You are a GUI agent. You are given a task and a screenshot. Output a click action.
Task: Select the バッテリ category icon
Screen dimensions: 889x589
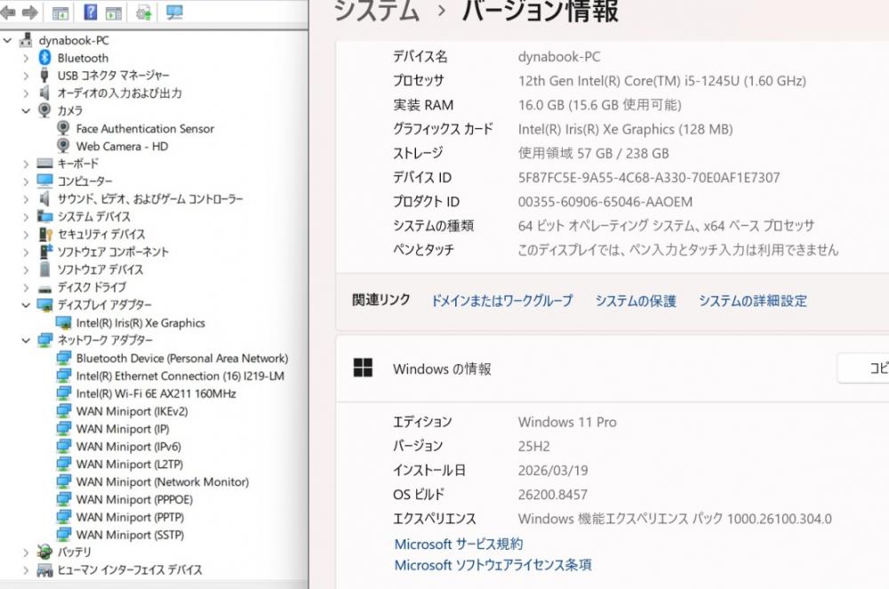(x=44, y=552)
